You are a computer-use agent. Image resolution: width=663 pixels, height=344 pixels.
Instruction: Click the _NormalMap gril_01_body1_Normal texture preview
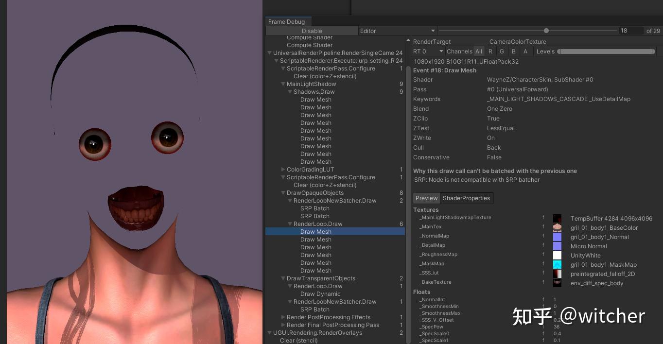[557, 237]
